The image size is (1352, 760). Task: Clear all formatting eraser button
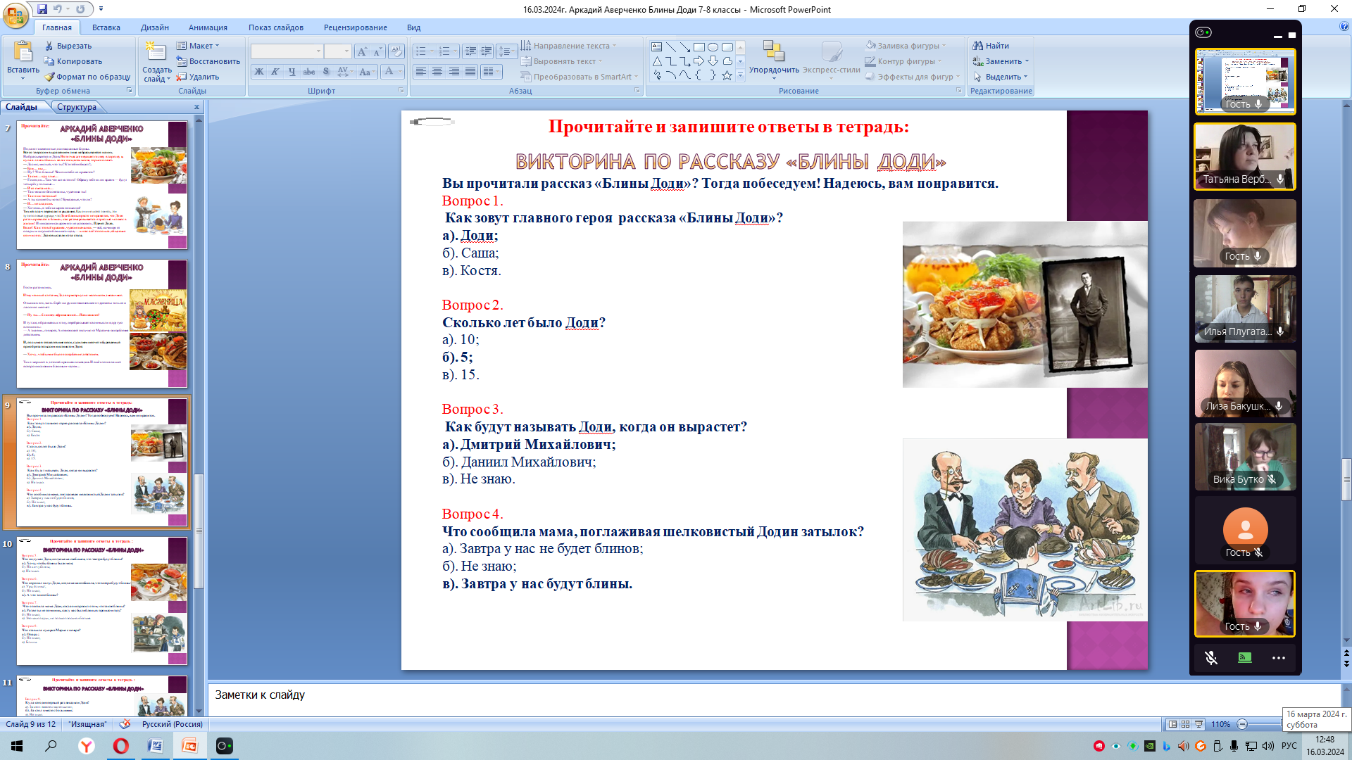396,51
